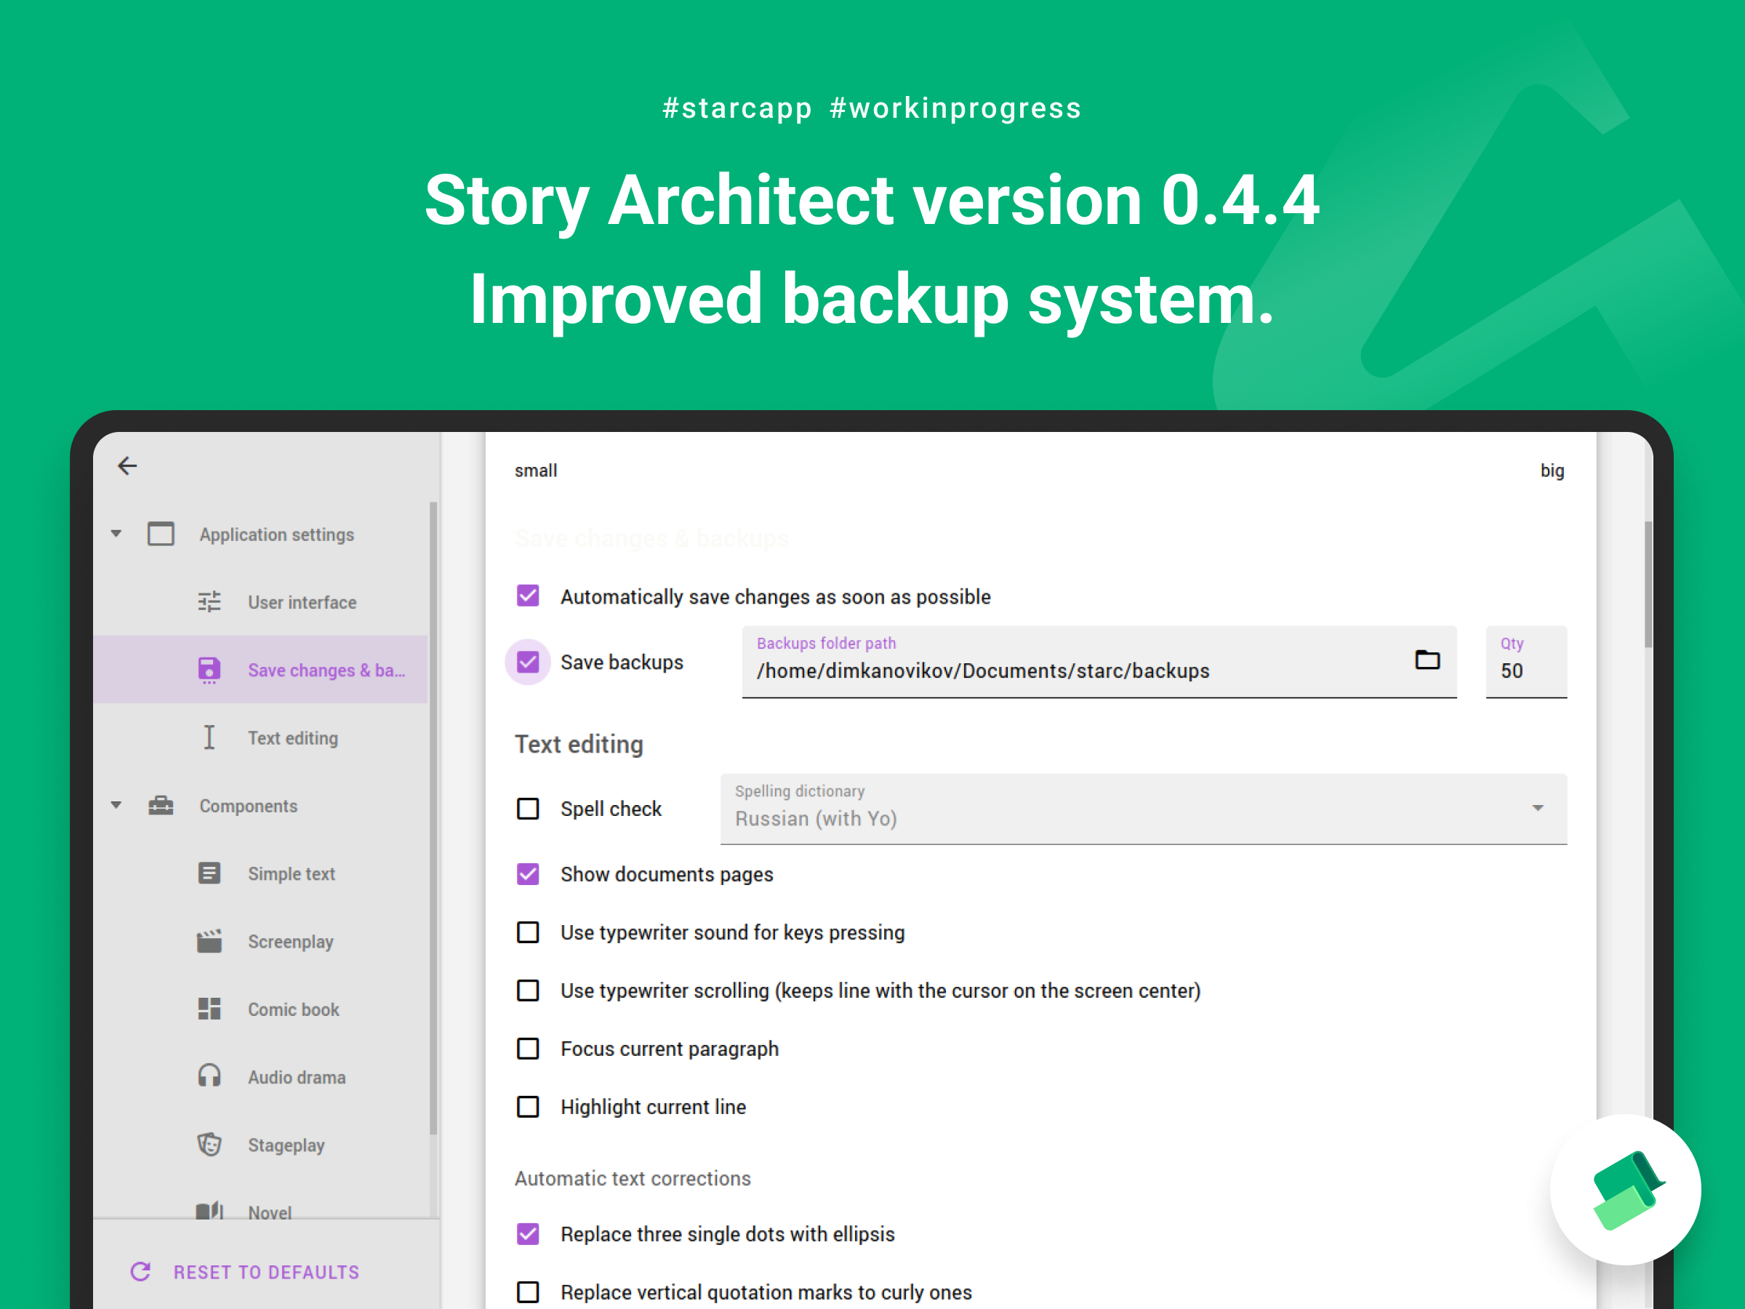Click the Application settings label

[x=277, y=535]
